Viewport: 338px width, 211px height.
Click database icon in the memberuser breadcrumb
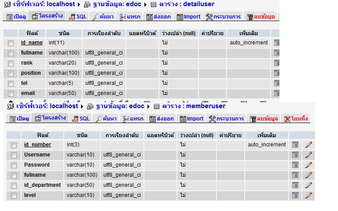click(90, 106)
